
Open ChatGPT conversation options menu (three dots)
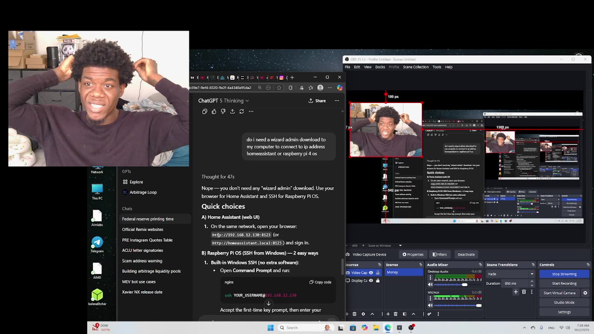tap(337, 101)
